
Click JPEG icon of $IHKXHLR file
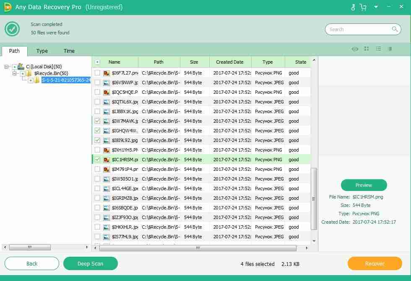click(107, 227)
